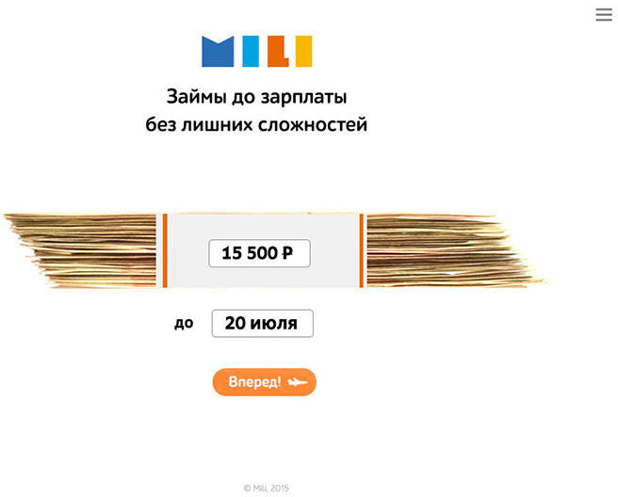Image resolution: width=618 pixels, height=497 pixels.
Task: Click the white paper band above amount
Action: click(263, 225)
